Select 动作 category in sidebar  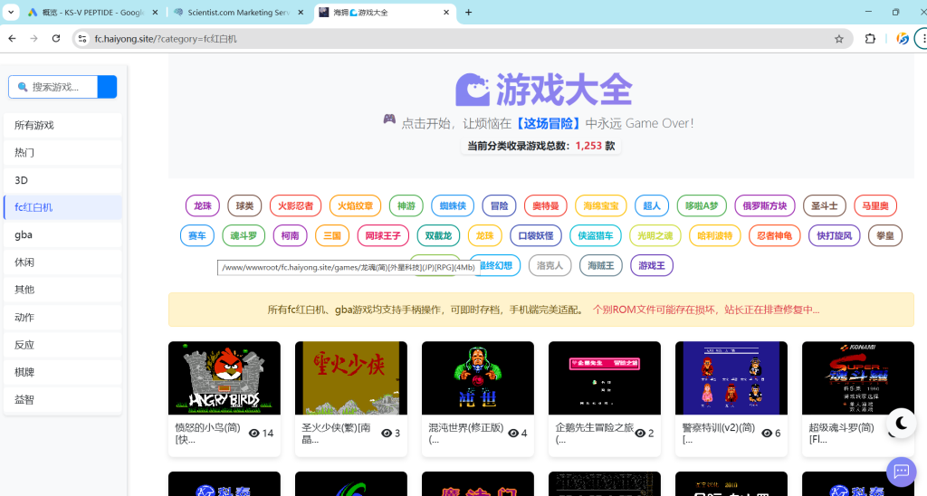[62, 318]
